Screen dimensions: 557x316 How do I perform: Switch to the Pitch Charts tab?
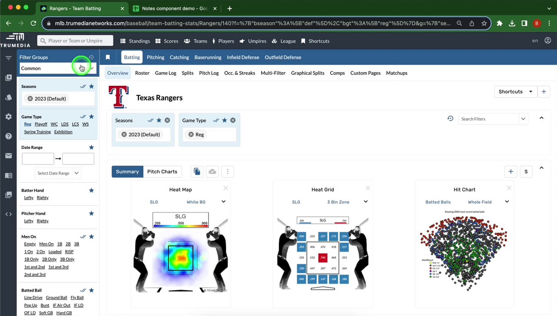point(162,171)
